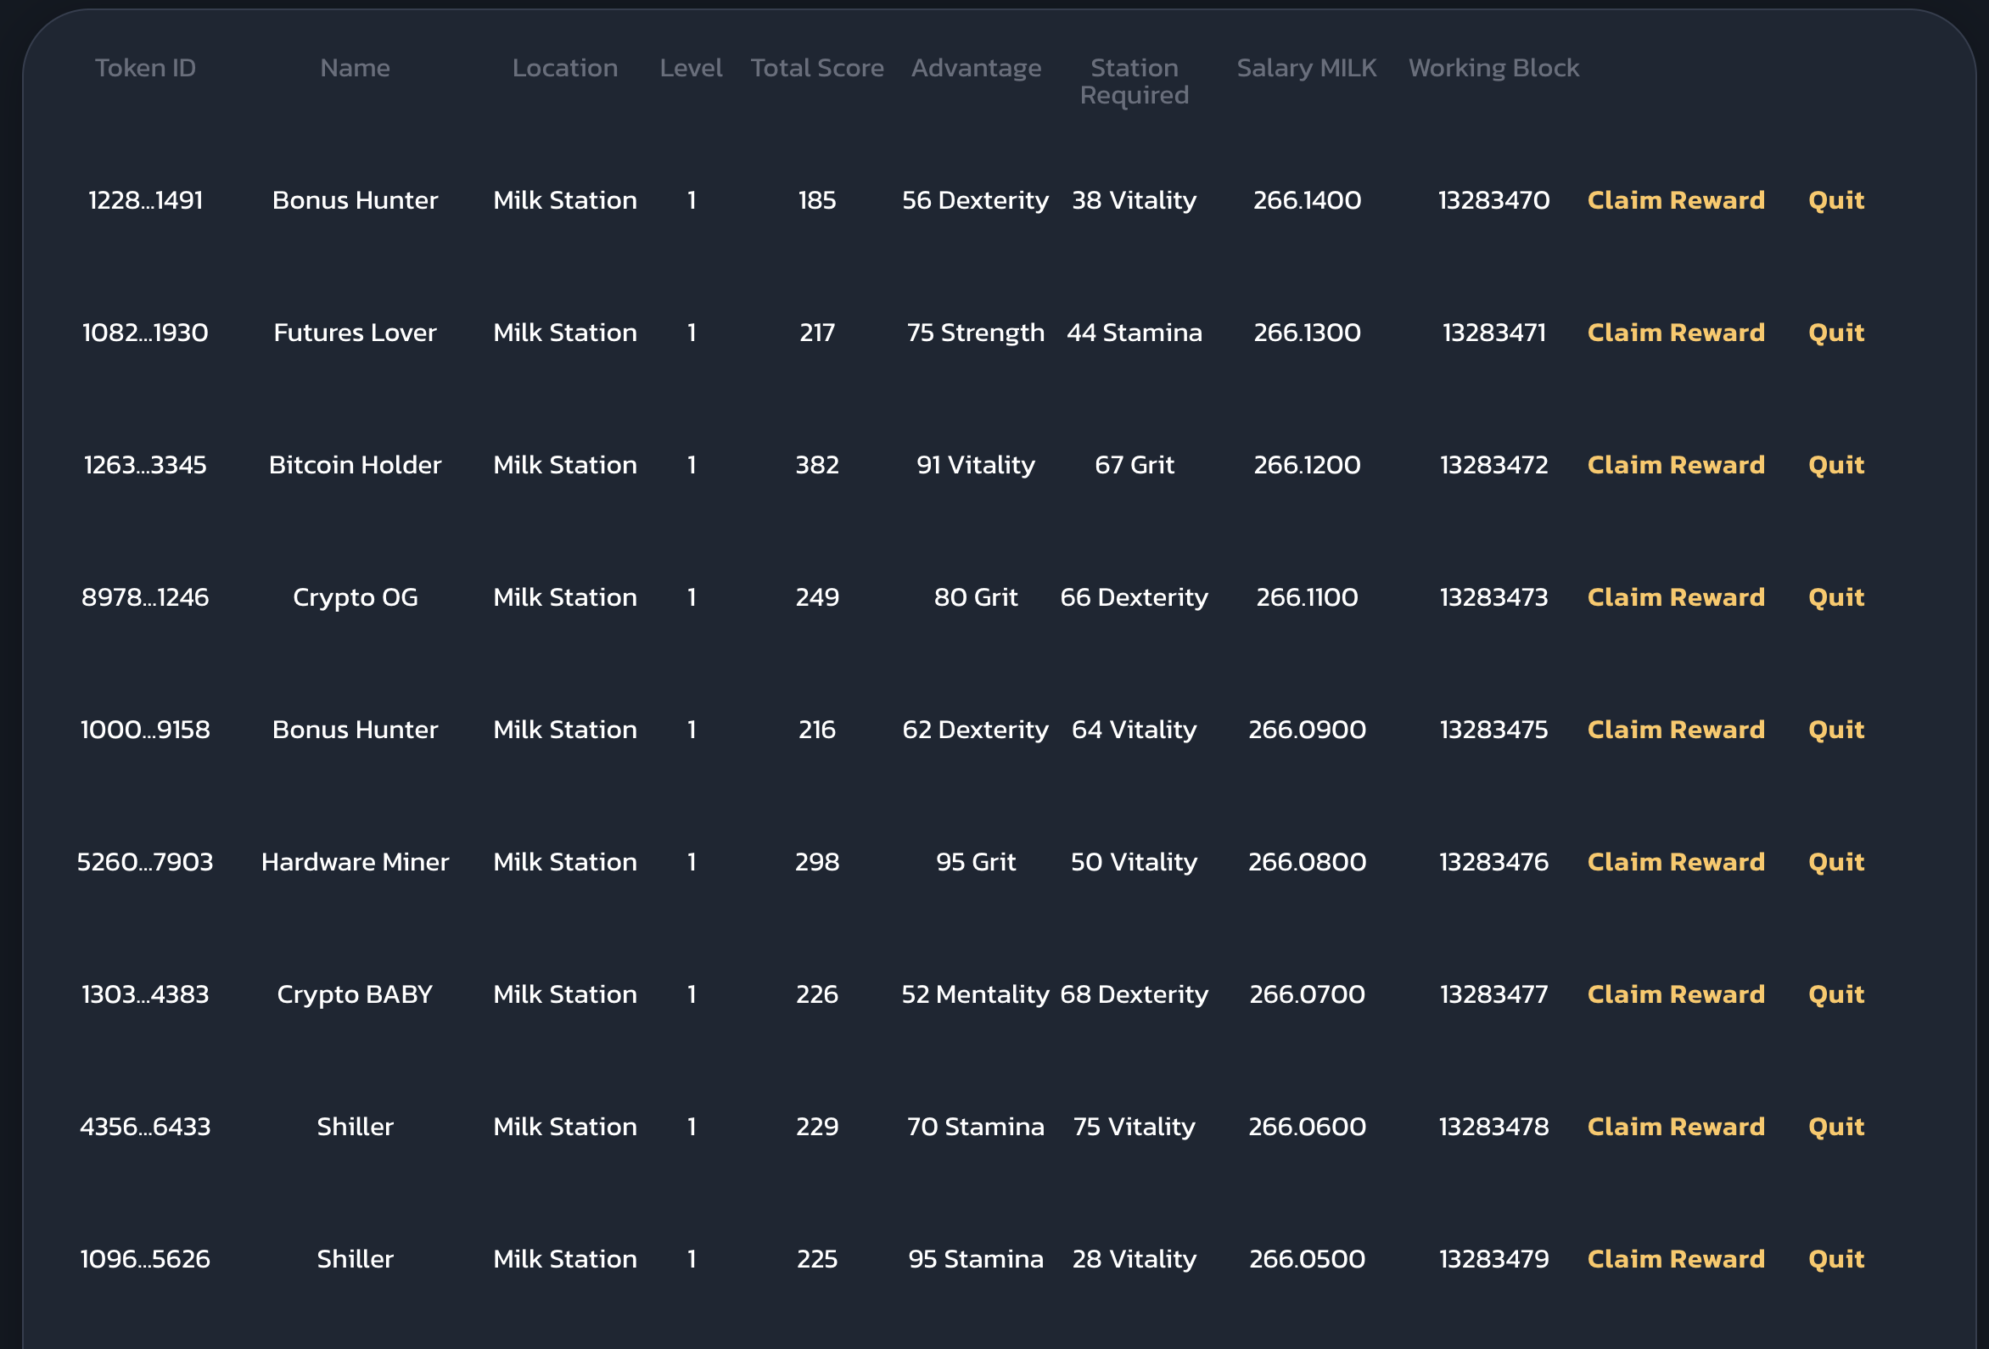Quit the Crypto BABY row

1835,994
